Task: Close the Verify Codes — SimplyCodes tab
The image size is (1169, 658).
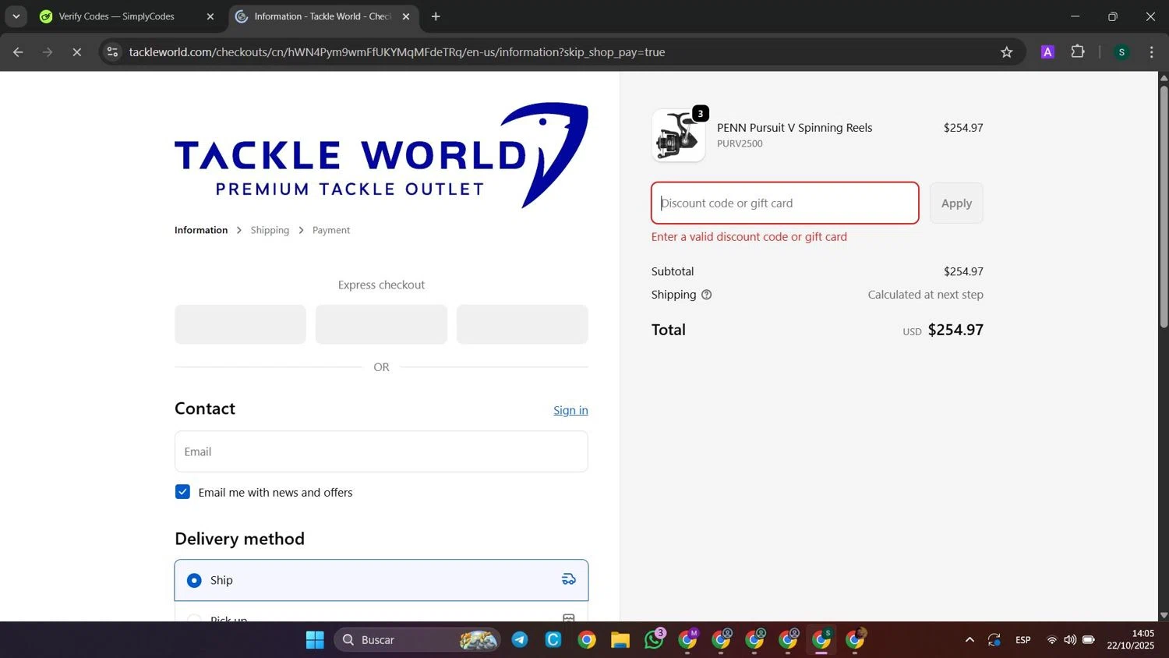Action: point(210,16)
